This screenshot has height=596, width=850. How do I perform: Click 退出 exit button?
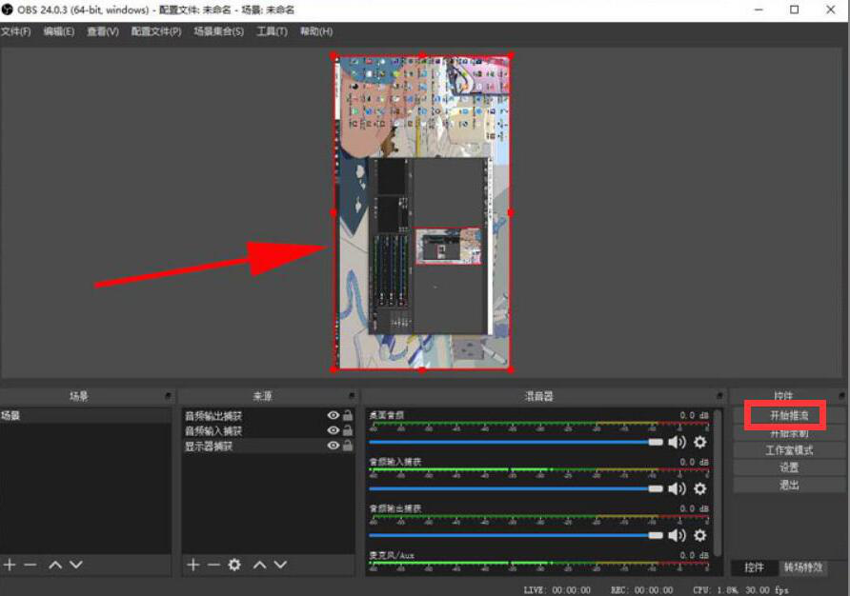point(789,485)
